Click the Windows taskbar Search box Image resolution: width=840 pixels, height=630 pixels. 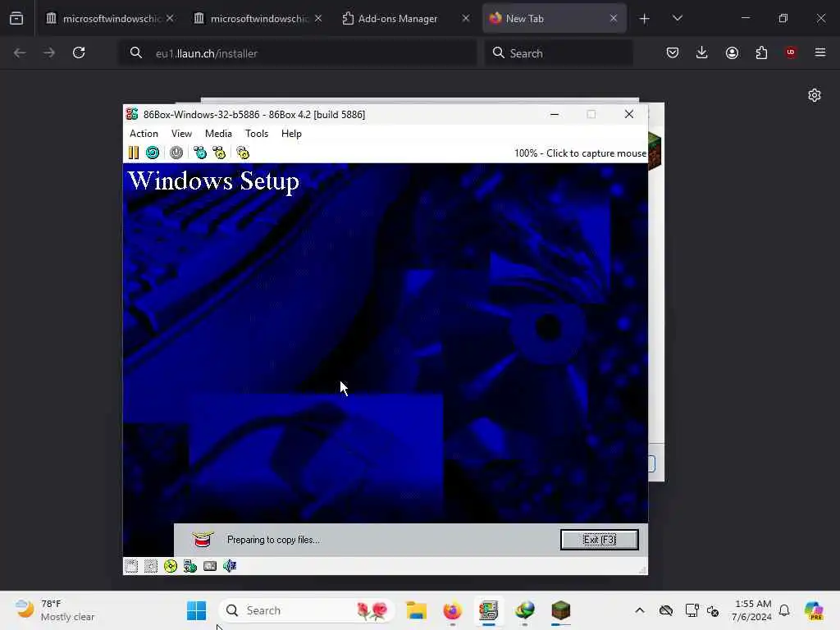pyautogui.click(x=307, y=610)
